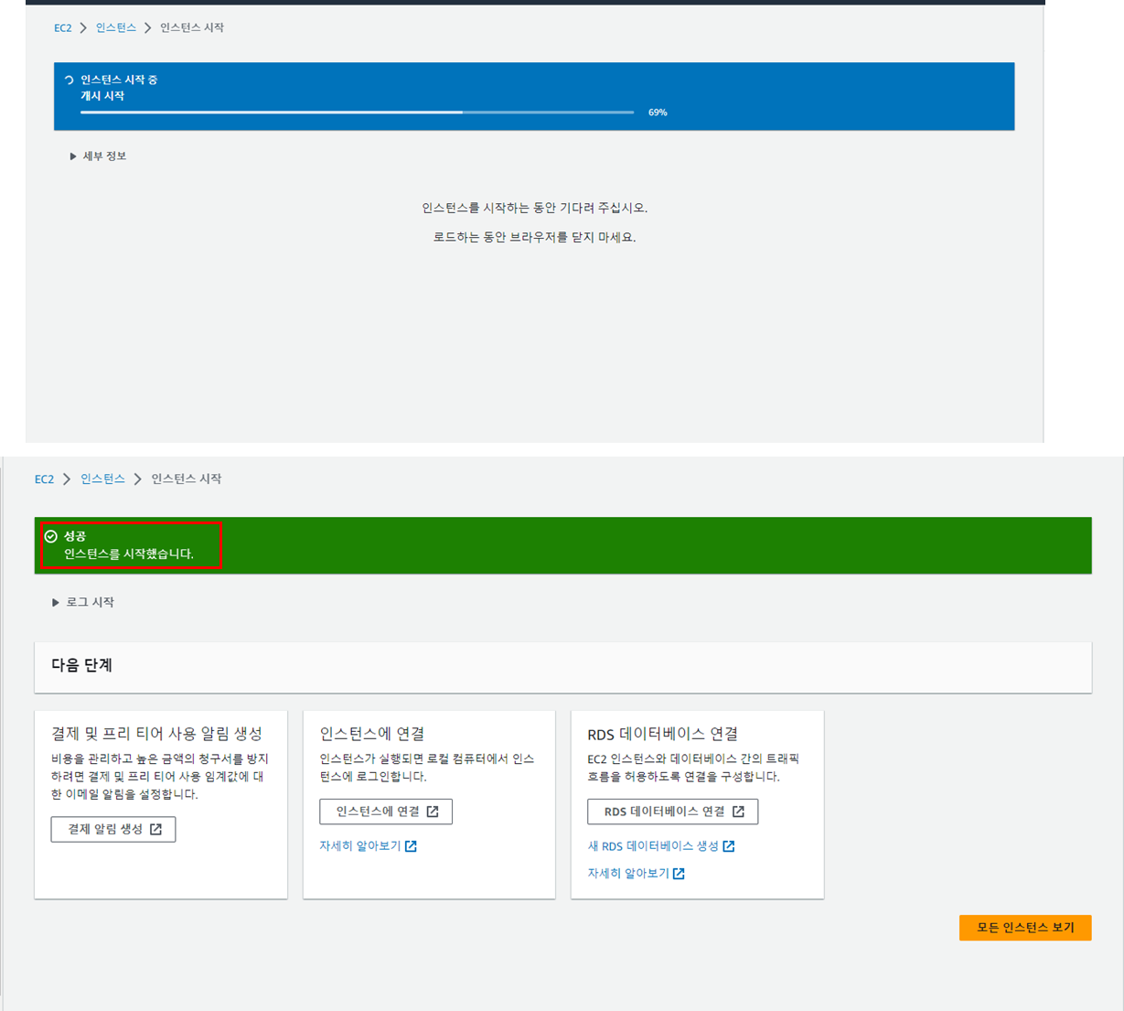Click 인스턴스 시작 breadcrumb text in upper panel
This screenshot has width=1124, height=1011.
(192, 28)
